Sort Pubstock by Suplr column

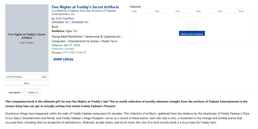point(134,11)
